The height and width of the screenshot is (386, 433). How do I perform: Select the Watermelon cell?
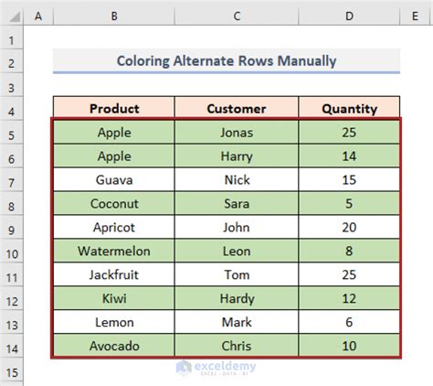[x=114, y=251]
